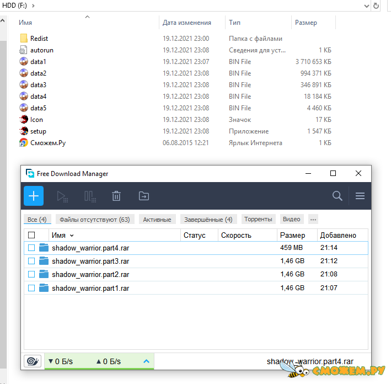Image resolution: width=391 pixels, height=384 pixels.
Task: Select the shadow_warrior.part3.rar file name
Action: tap(90, 261)
